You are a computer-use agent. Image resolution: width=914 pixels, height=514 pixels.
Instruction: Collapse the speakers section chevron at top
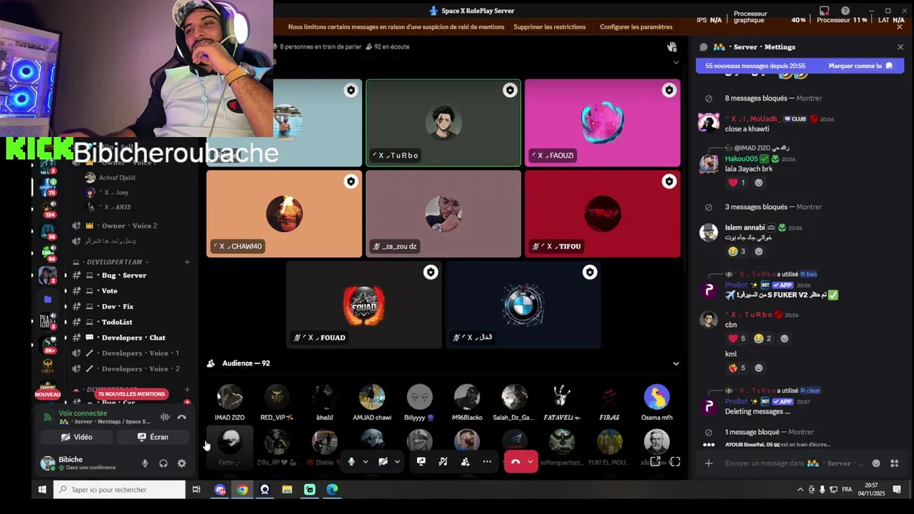click(676, 63)
